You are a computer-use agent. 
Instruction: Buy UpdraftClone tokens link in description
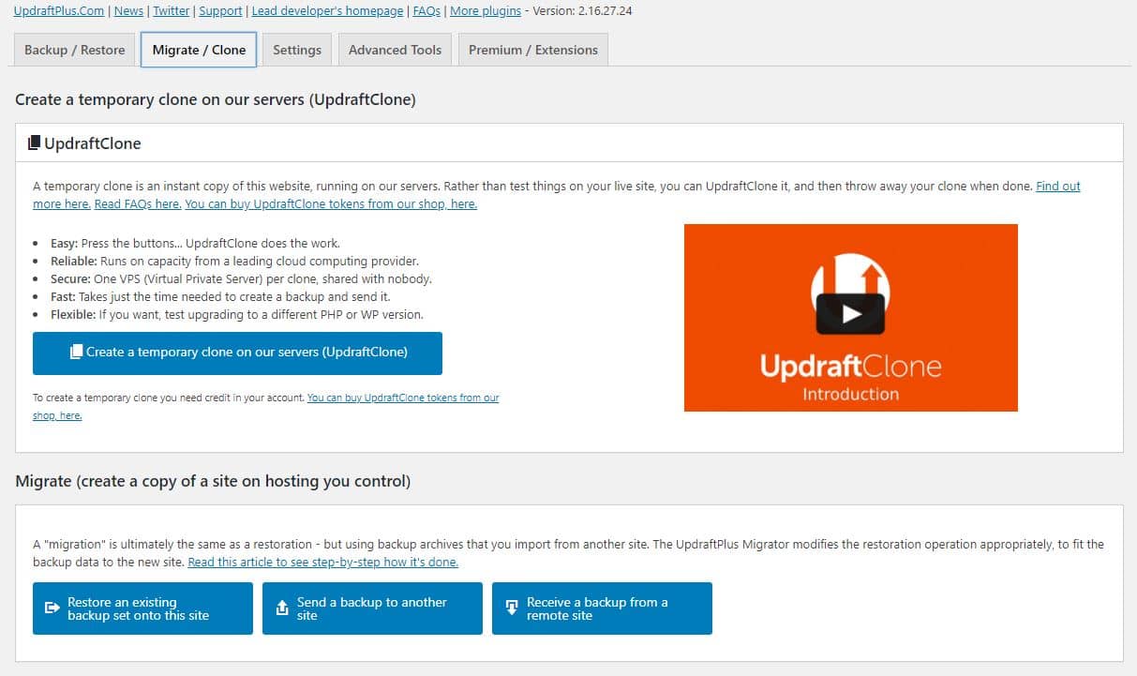(x=331, y=203)
